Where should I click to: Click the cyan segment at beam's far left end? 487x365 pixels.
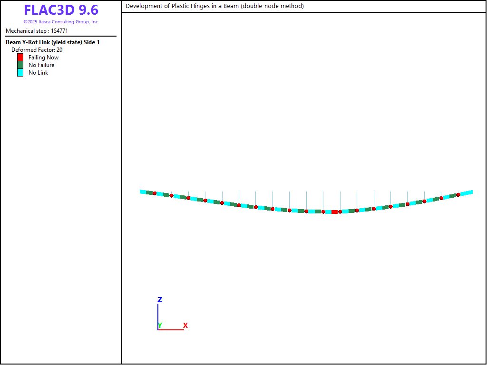(x=143, y=192)
